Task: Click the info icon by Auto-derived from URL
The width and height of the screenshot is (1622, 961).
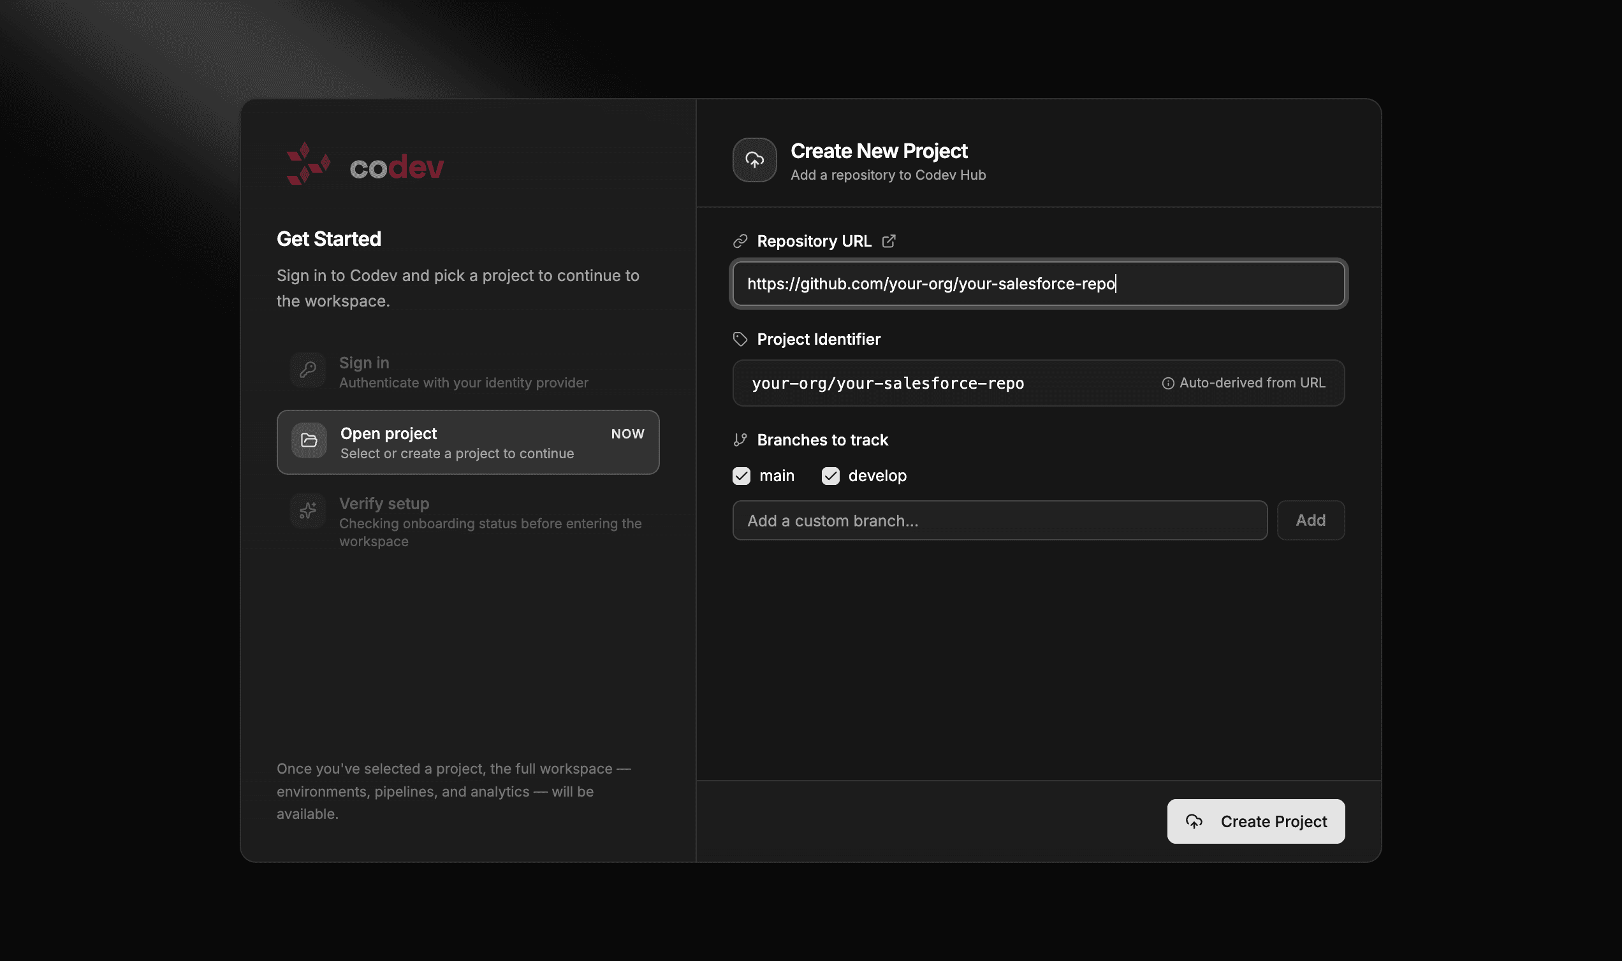Action: click(1168, 384)
